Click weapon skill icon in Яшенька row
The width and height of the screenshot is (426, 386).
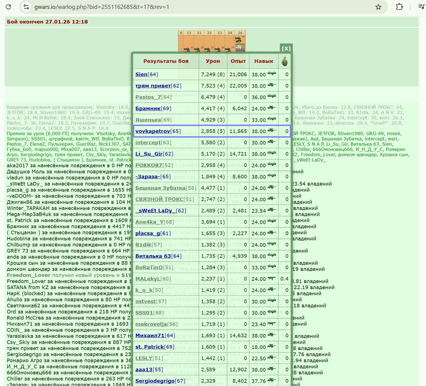(272, 119)
